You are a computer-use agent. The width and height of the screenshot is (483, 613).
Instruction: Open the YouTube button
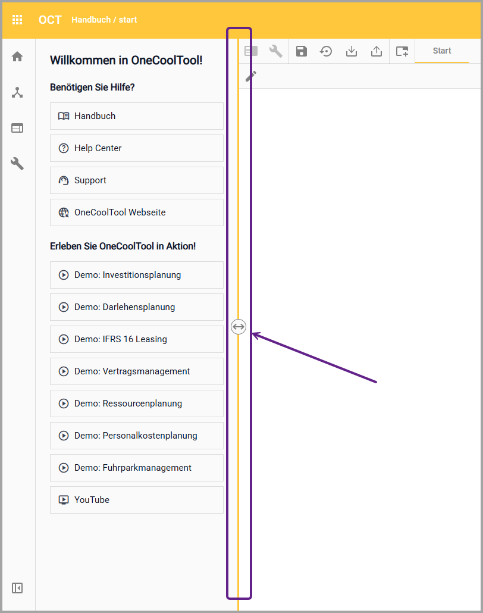pos(137,500)
